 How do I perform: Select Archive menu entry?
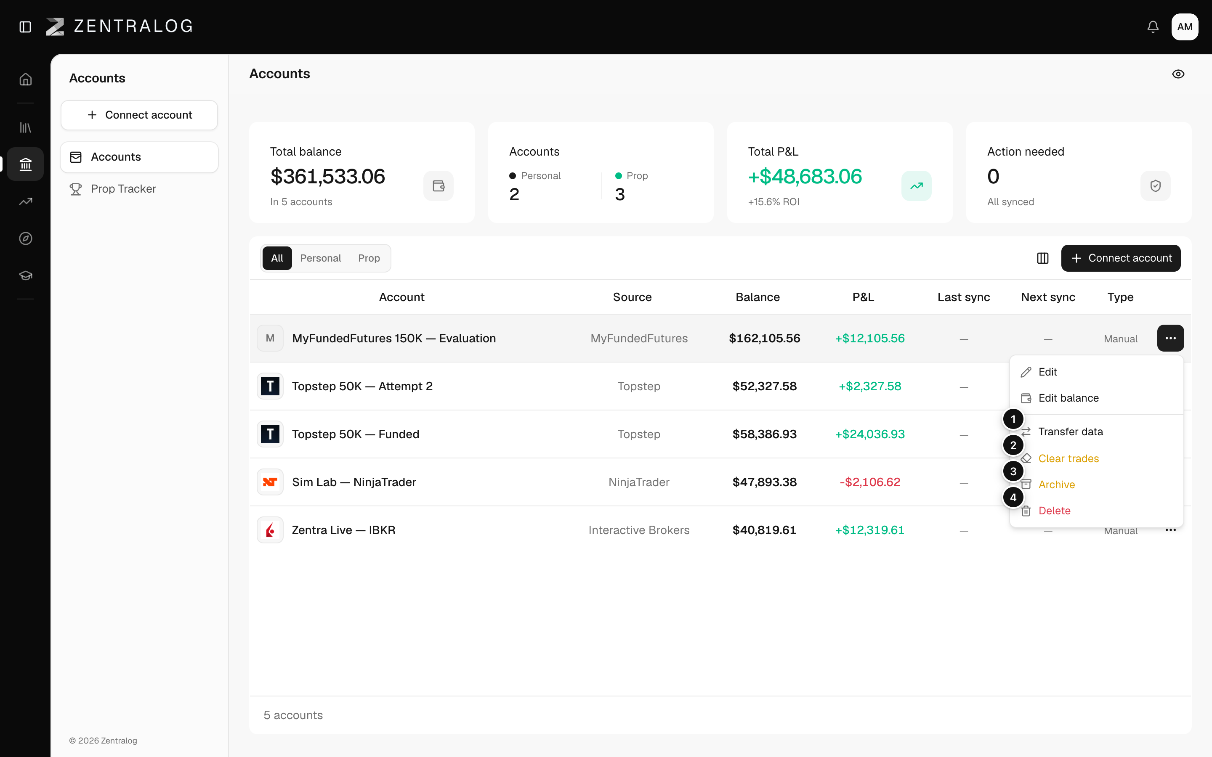click(x=1096, y=484)
